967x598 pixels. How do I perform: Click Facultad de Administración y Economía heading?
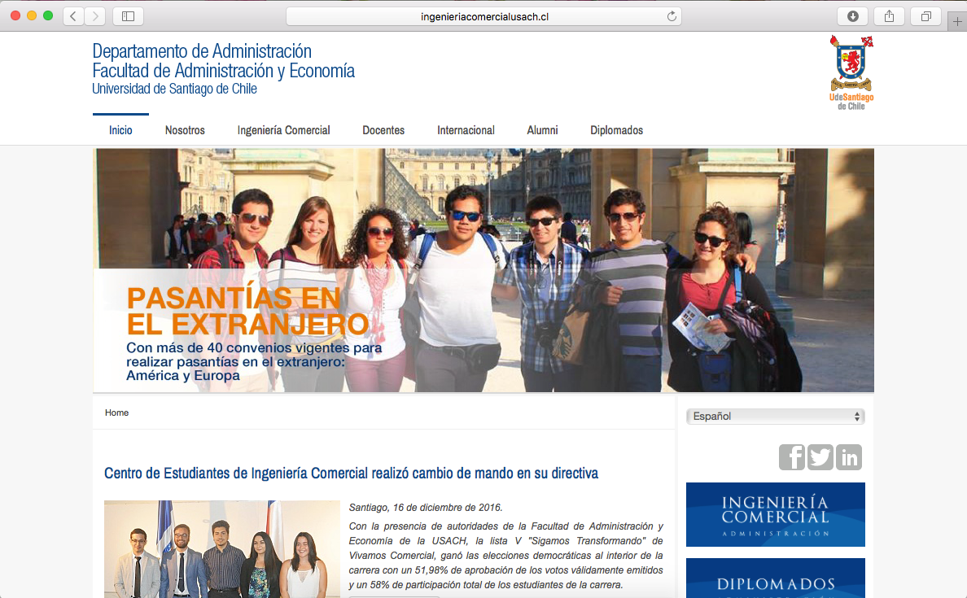click(x=223, y=71)
